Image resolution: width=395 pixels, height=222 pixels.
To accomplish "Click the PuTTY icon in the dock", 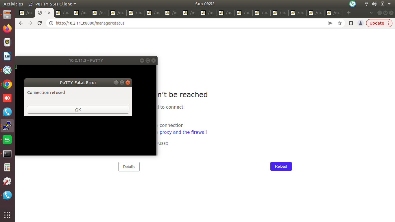I will 7,126.
